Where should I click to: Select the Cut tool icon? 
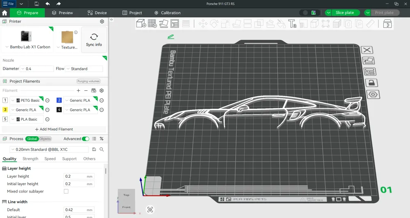tap(248, 24)
